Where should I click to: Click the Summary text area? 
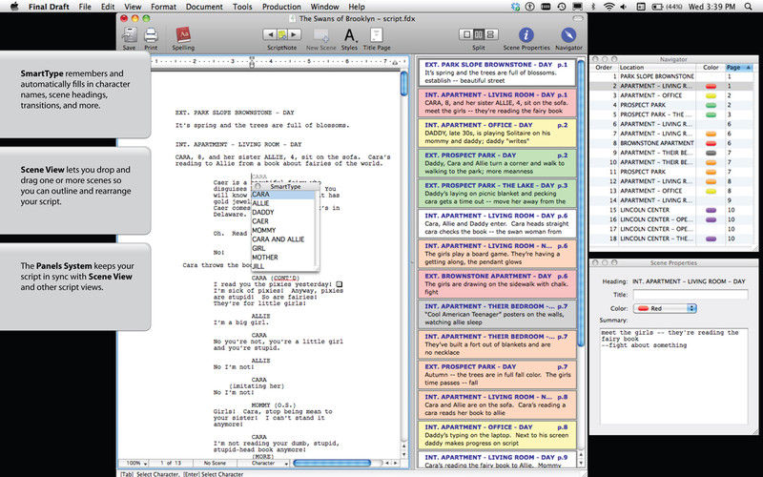pos(673,376)
